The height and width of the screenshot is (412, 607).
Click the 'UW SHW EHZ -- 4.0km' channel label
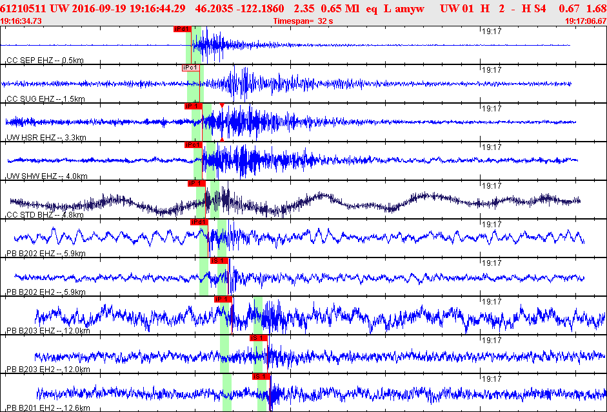pyautogui.click(x=47, y=176)
